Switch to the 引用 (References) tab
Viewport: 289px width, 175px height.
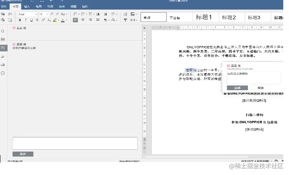click(50, 7)
